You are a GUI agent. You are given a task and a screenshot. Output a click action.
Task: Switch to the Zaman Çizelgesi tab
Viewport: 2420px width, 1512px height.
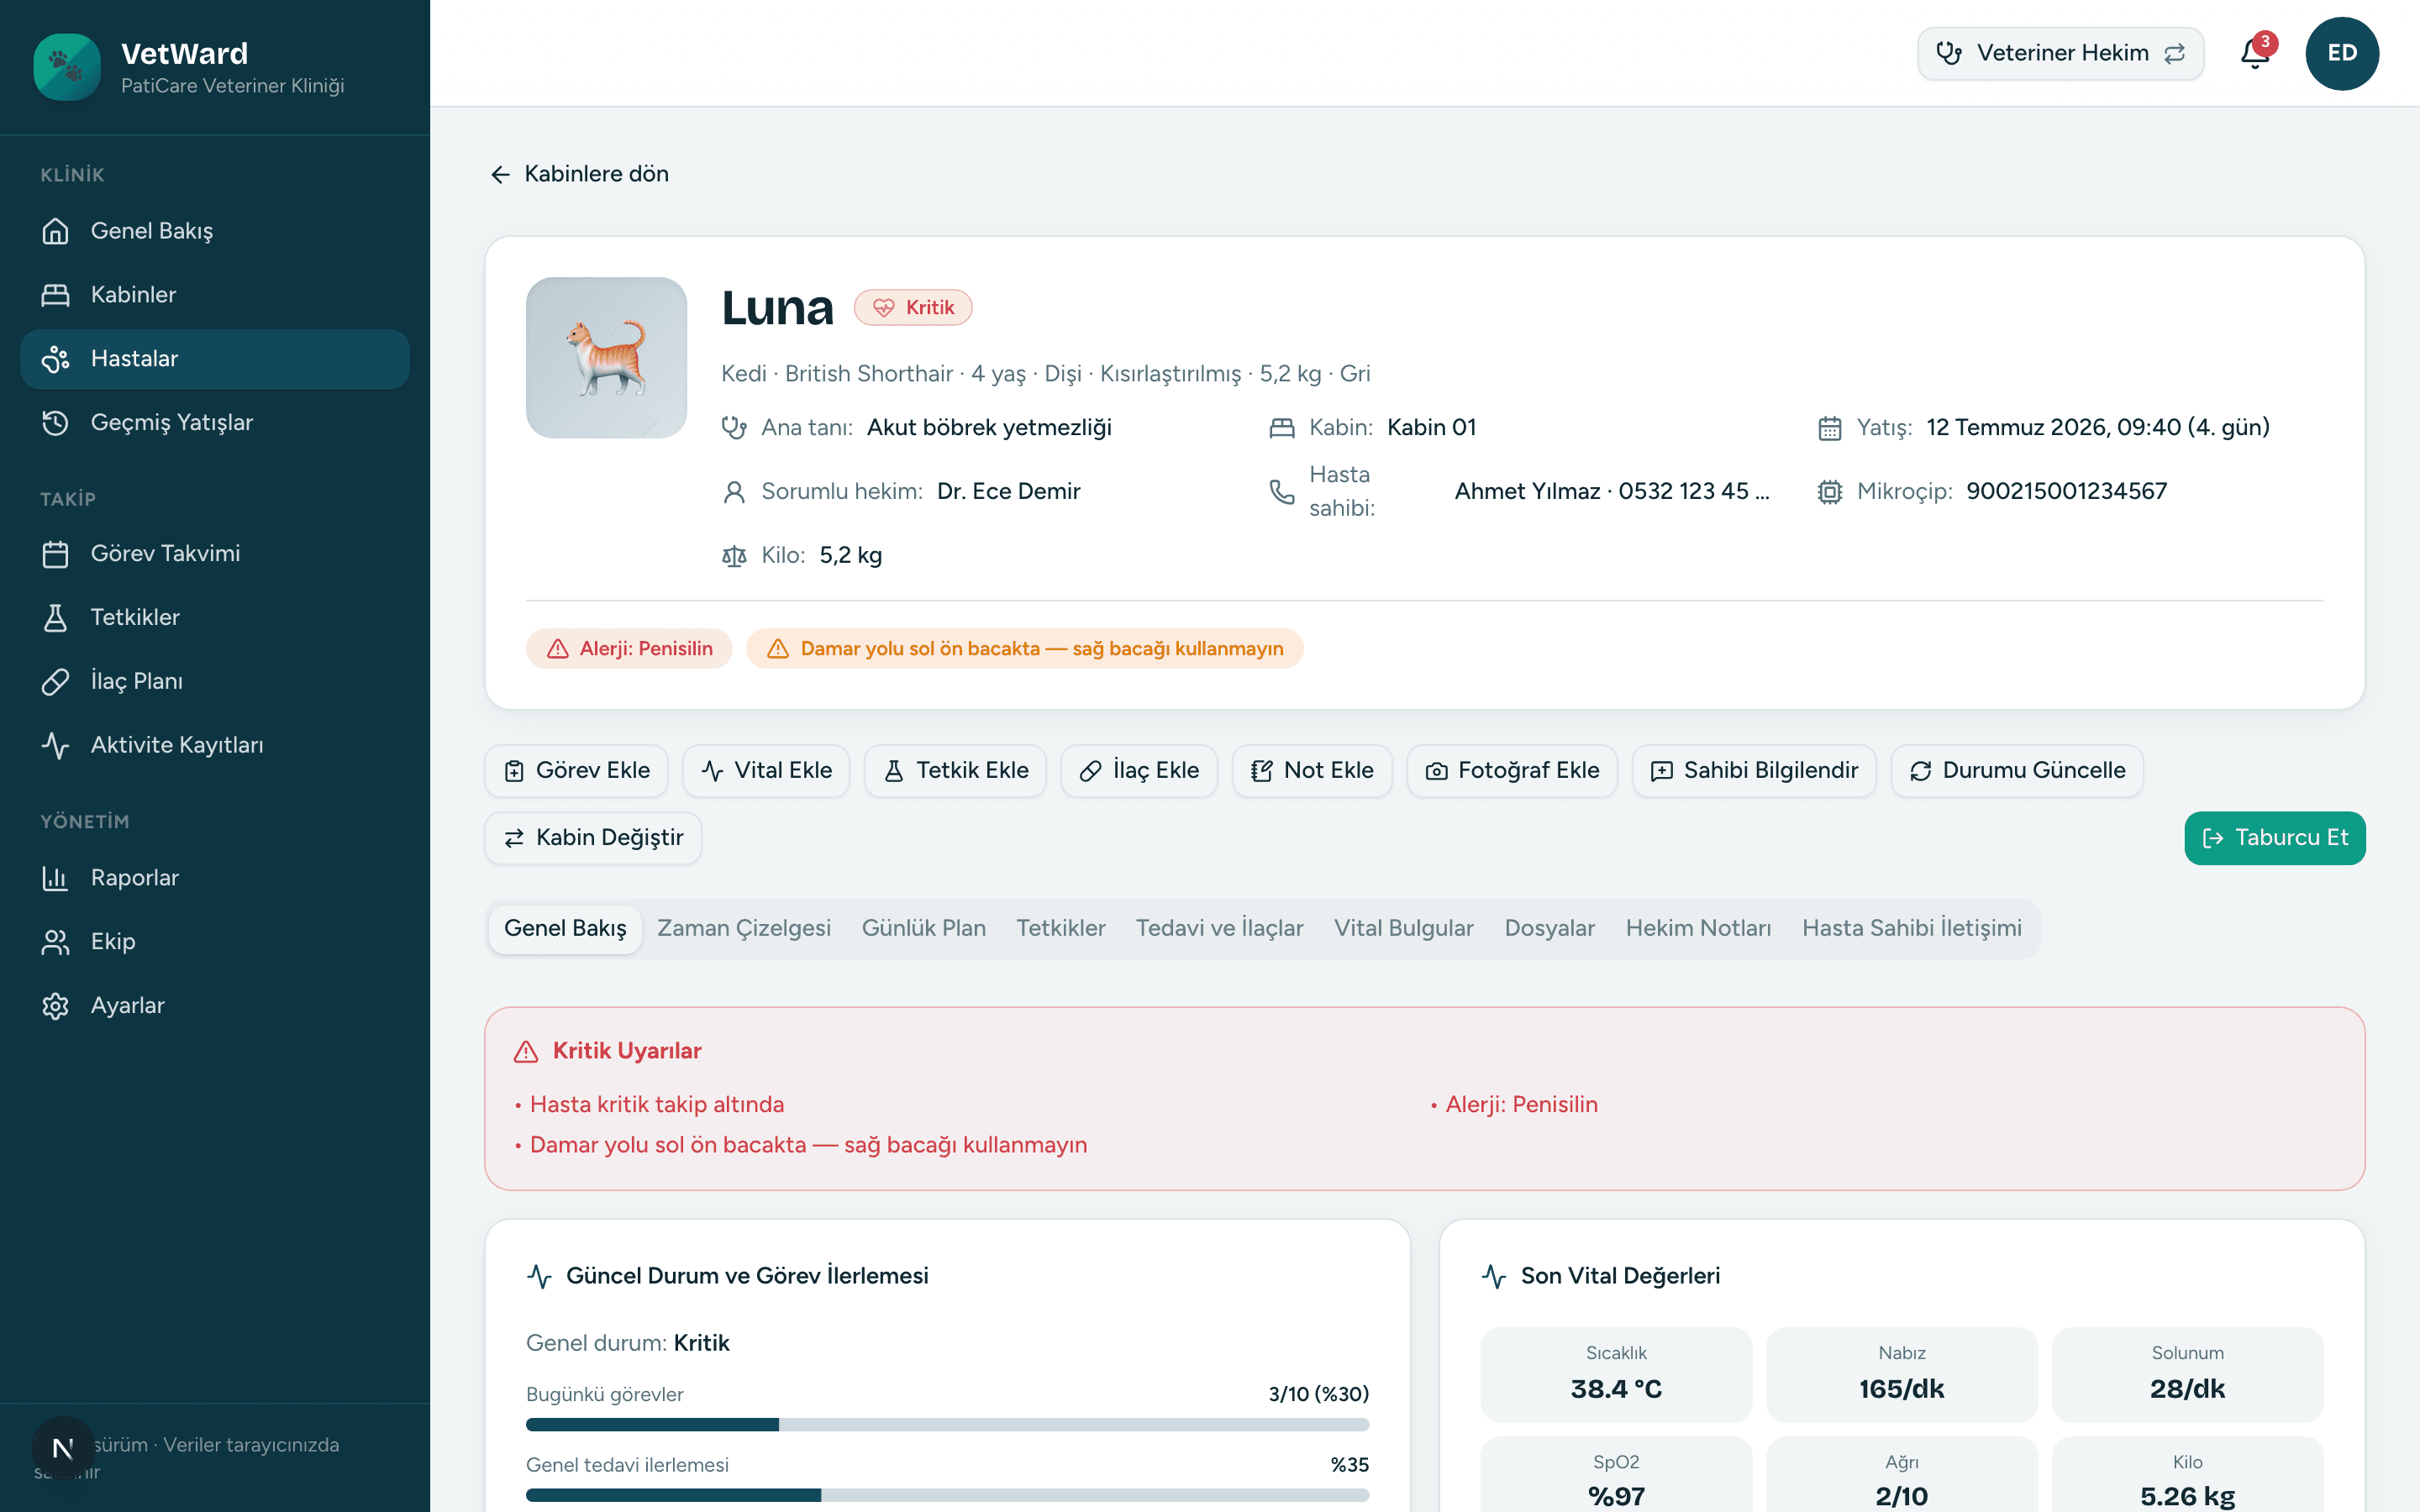point(743,928)
